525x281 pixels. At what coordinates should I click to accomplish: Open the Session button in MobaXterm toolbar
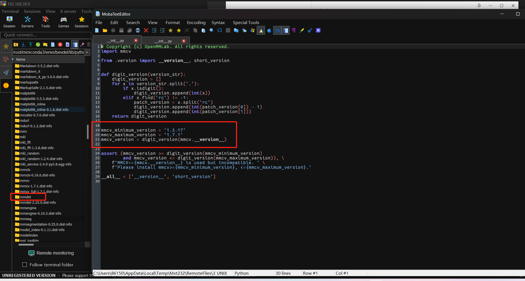click(9, 22)
